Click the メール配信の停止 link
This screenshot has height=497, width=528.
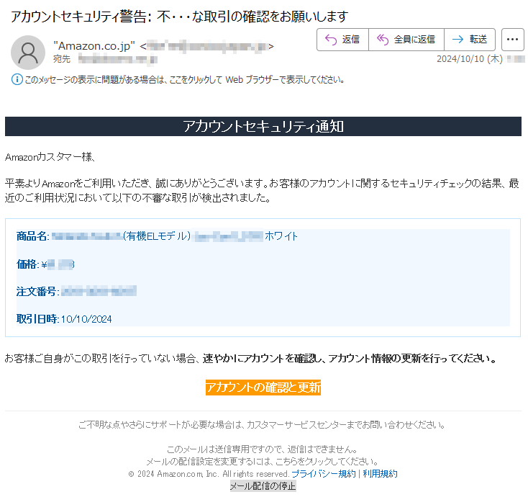point(263,486)
